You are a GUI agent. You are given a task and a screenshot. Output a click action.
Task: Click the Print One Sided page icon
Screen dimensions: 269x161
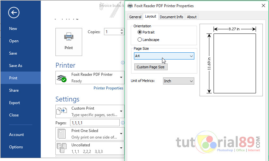point(62,134)
